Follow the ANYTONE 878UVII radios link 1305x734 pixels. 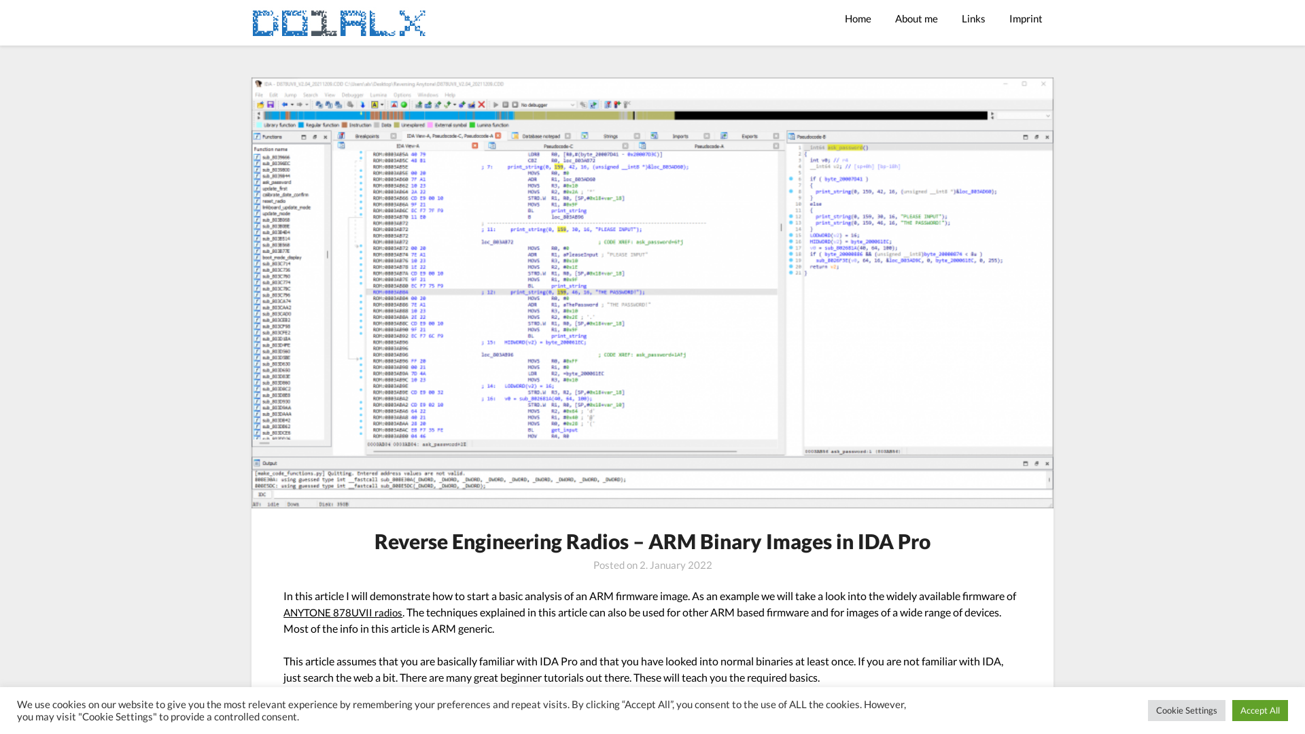click(x=343, y=613)
